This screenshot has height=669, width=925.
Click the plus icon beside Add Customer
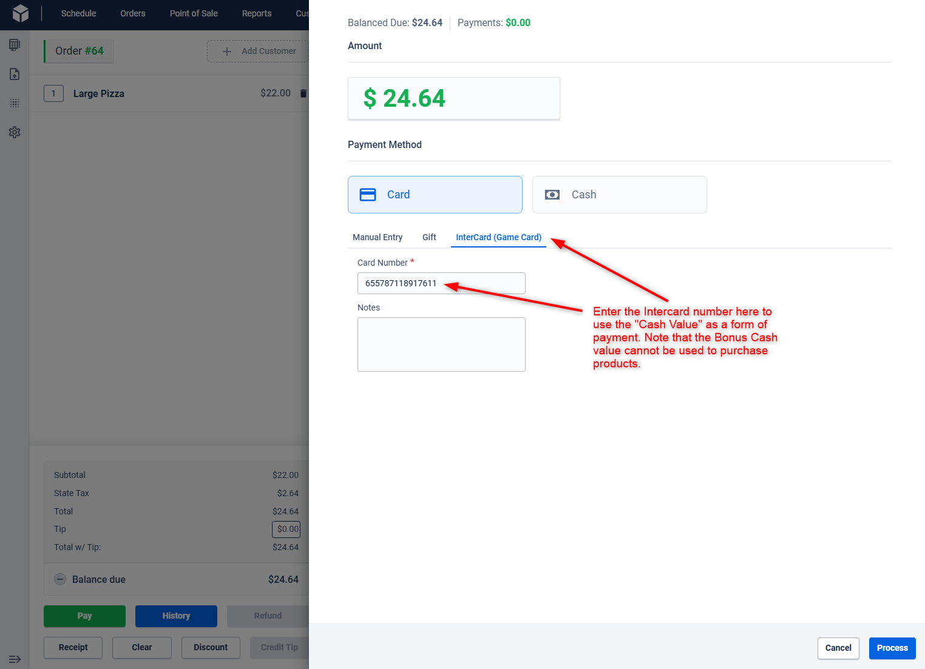[227, 52]
